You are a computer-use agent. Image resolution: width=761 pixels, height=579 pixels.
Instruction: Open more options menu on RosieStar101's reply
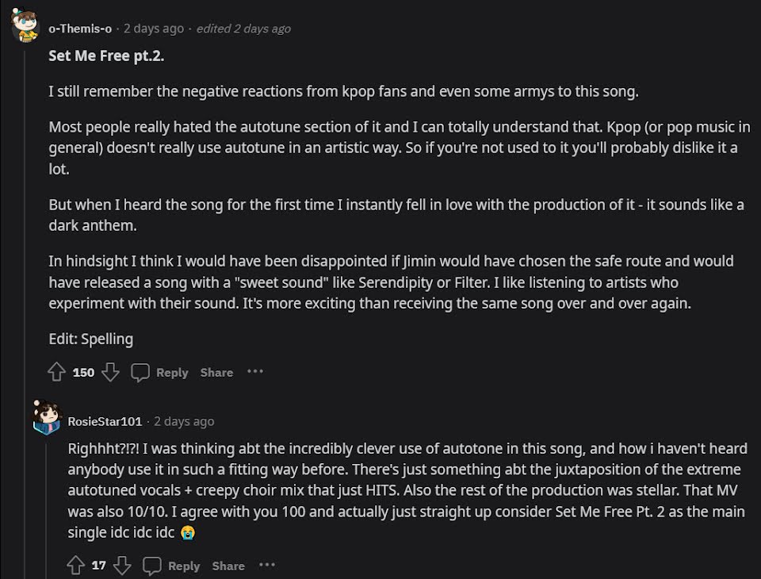click(x=266, y=565)
